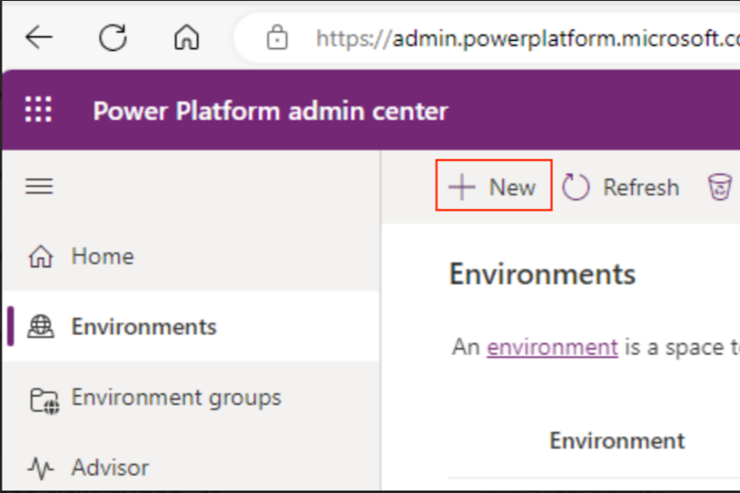Image resolution: width=740 pixels, height=493 pixels.
Task: Click the folder-globe icon for Environment groups
Action: pos(43,399)
